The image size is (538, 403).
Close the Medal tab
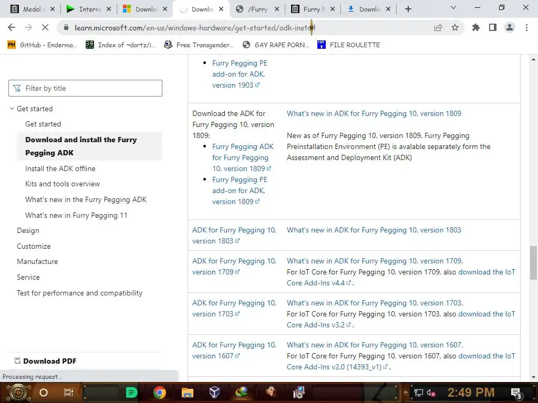pos(53,9)
